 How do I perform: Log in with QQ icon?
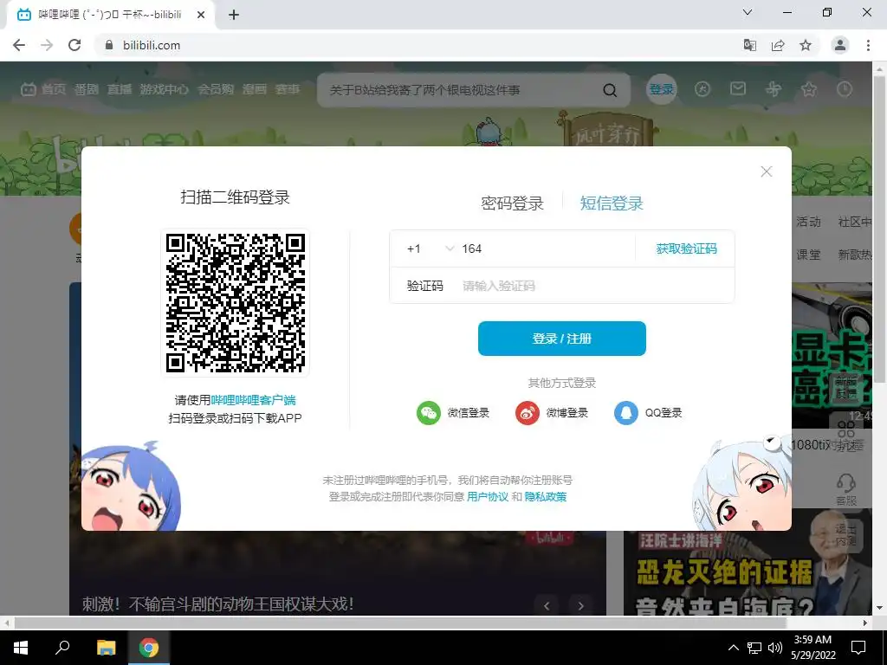point(625,413)
